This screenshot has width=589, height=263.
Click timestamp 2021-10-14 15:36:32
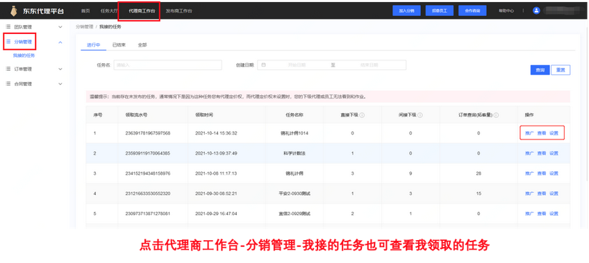(217, 133)
